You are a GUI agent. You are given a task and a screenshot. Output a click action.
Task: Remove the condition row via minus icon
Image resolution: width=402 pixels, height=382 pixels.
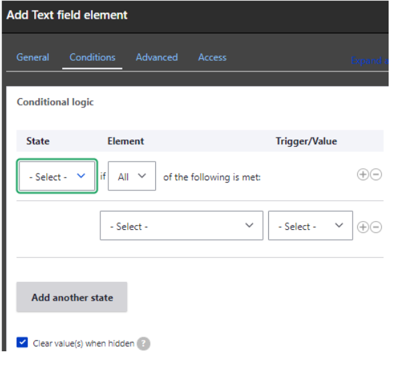(376, 227)
